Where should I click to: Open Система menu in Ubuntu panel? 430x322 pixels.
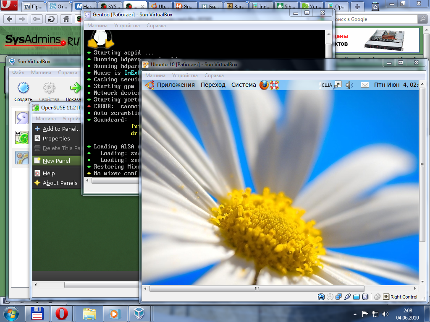pos(244,85)
